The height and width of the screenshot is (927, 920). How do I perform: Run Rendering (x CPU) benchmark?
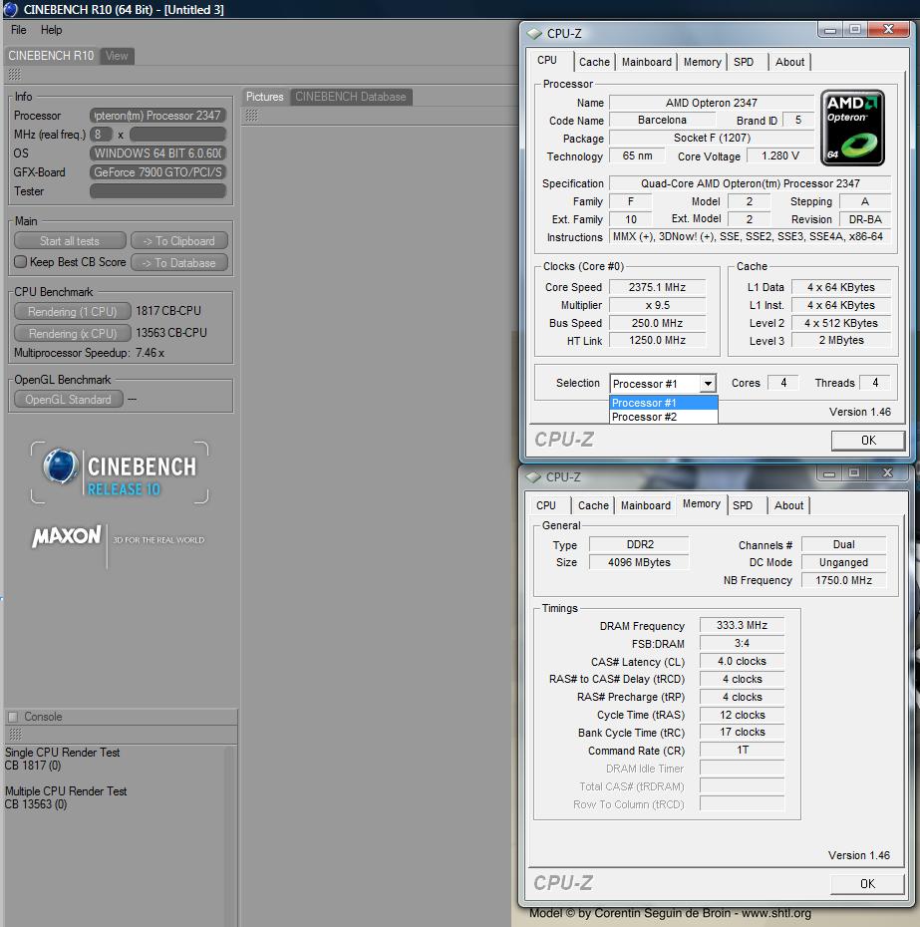72,334
